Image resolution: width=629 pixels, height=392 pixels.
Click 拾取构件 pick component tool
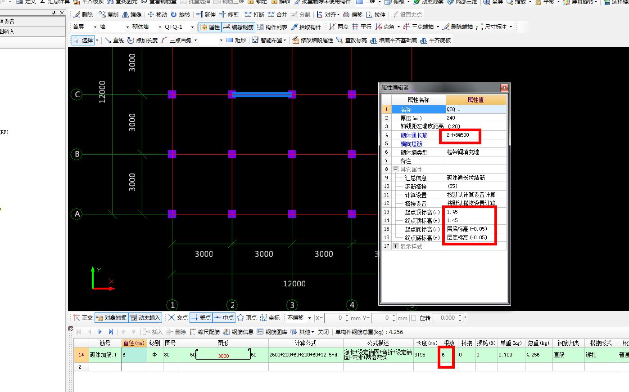point(306,27)
